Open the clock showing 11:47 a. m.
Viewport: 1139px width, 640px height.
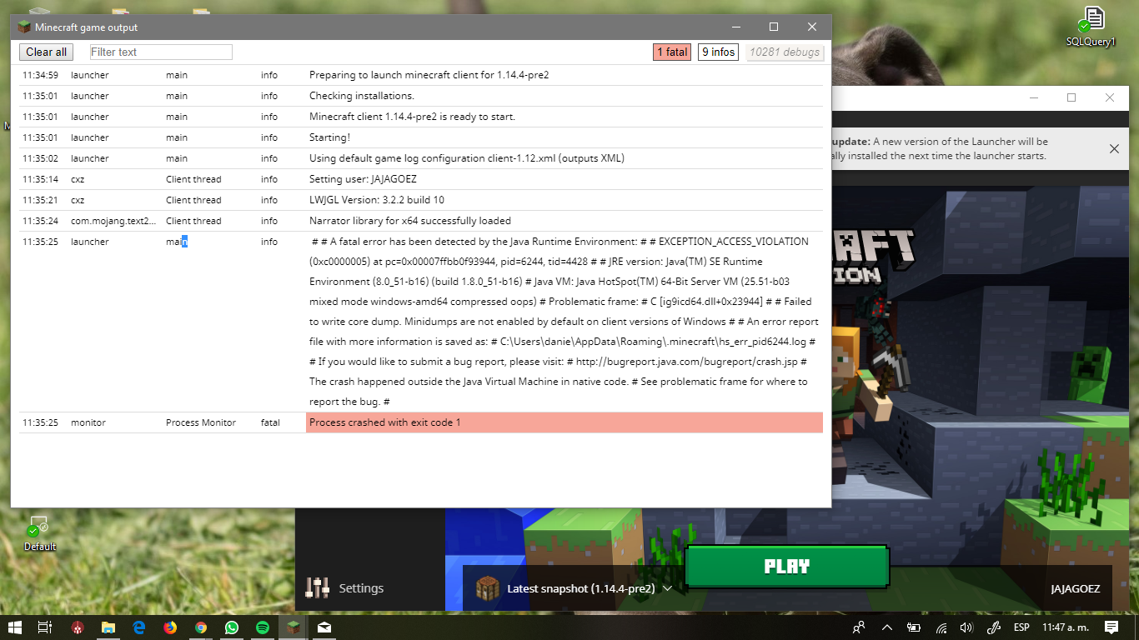1065,627
